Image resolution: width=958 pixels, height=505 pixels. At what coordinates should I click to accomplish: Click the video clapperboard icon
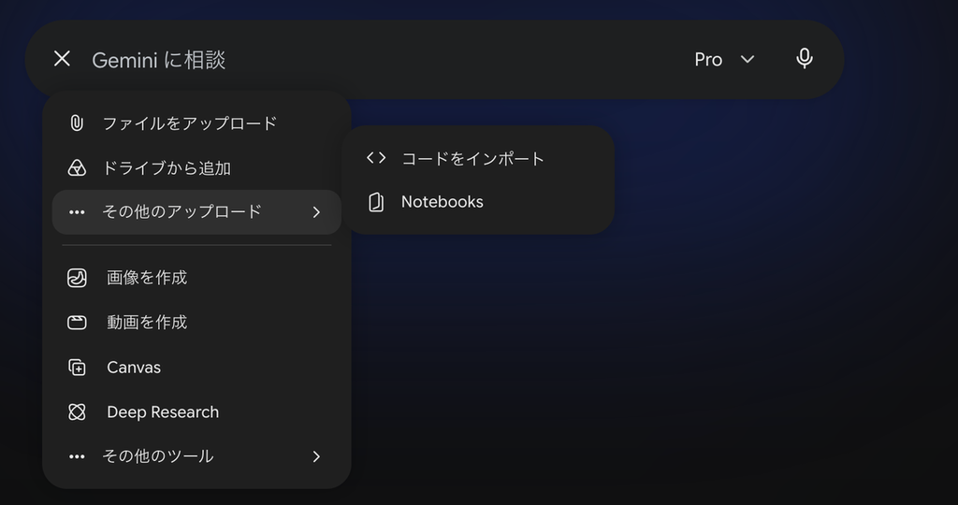(x=77, y=323)
